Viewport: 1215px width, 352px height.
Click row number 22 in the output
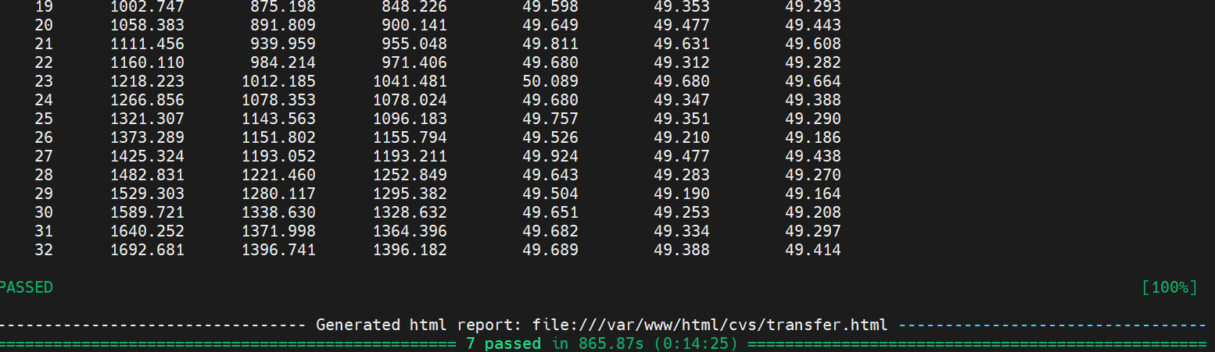[x=44, y=62]
